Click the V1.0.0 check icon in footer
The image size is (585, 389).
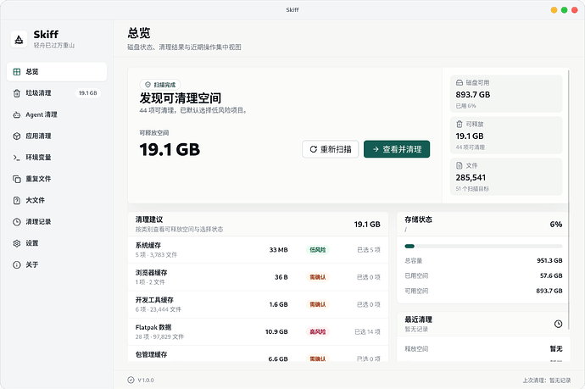coord(131,380)
